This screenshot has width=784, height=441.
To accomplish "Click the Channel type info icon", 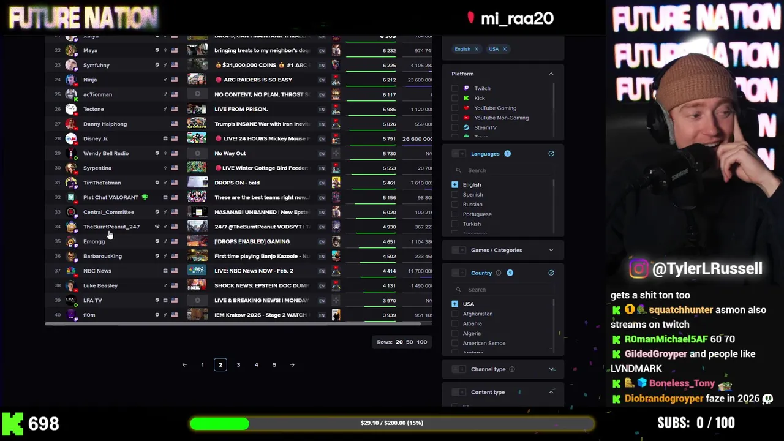I will click(x=512, y=369).
